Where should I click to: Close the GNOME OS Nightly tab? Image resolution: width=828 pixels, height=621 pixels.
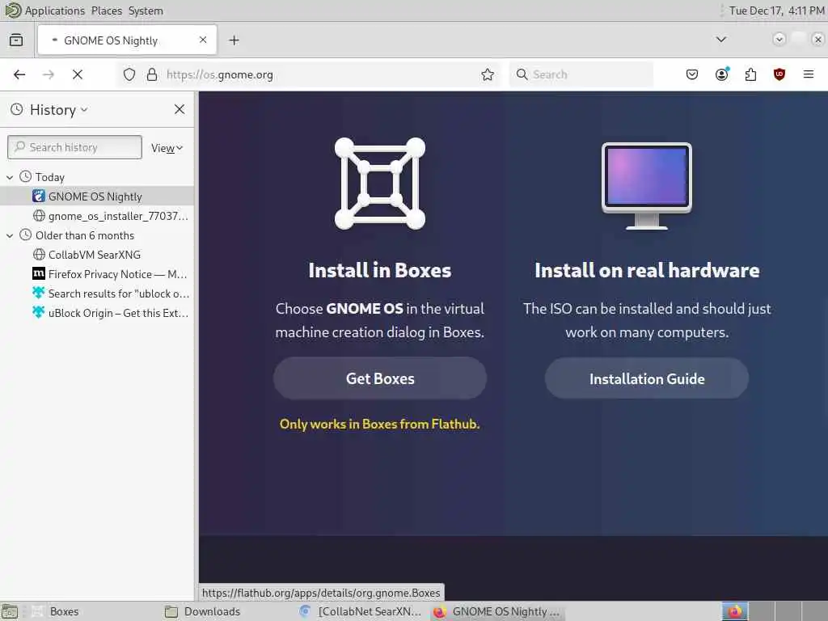point(203,40)
